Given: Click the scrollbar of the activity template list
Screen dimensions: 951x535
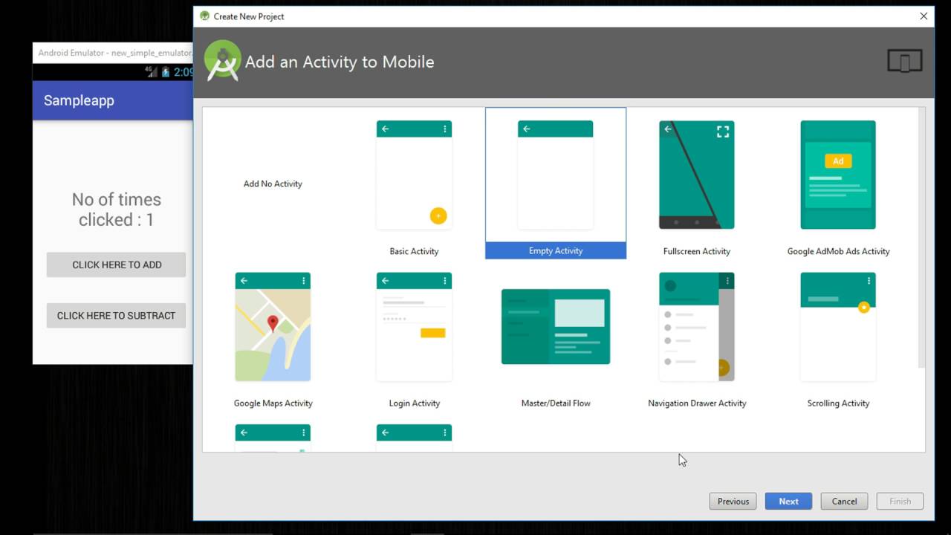Looking at the screenshot, I should 921,238.
